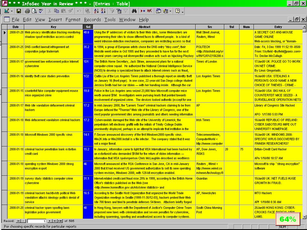Click the row selector of the 2000-01-28 record
The width and height of the screenshot is (307, 230).
click(4, 37)
